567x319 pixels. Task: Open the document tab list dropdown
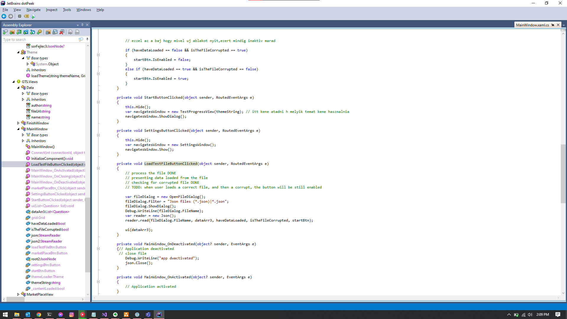564,25
